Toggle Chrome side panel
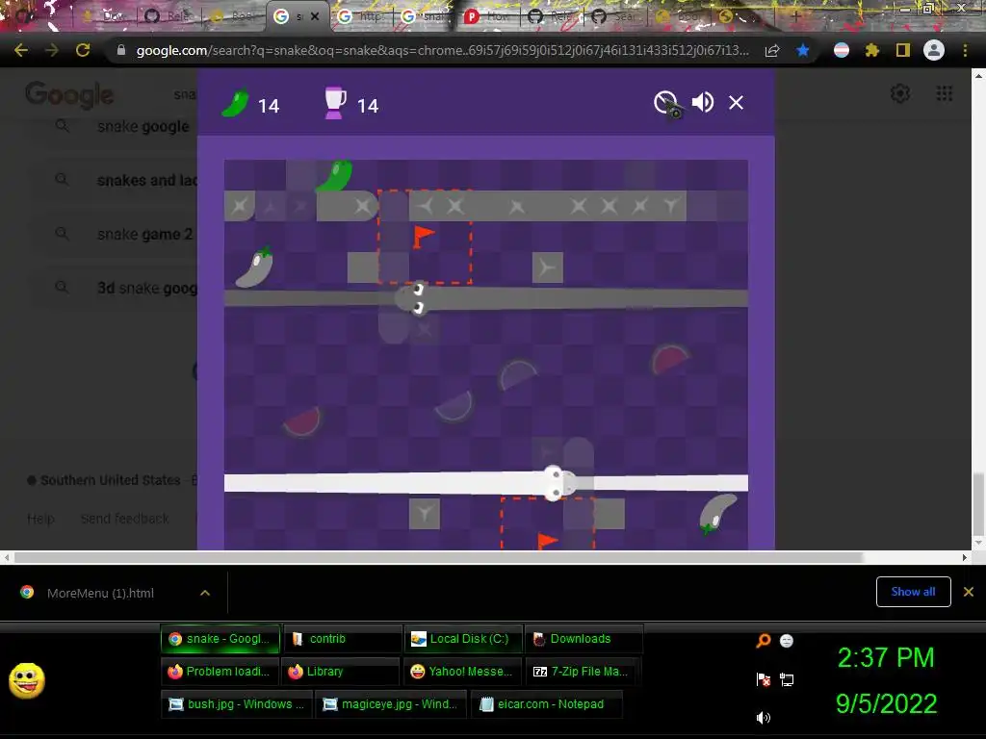The height and width of the screenshot is (739, 986). click(x=903, y=50)
